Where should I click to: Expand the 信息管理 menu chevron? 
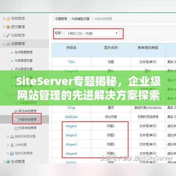(x=4, y=19)
